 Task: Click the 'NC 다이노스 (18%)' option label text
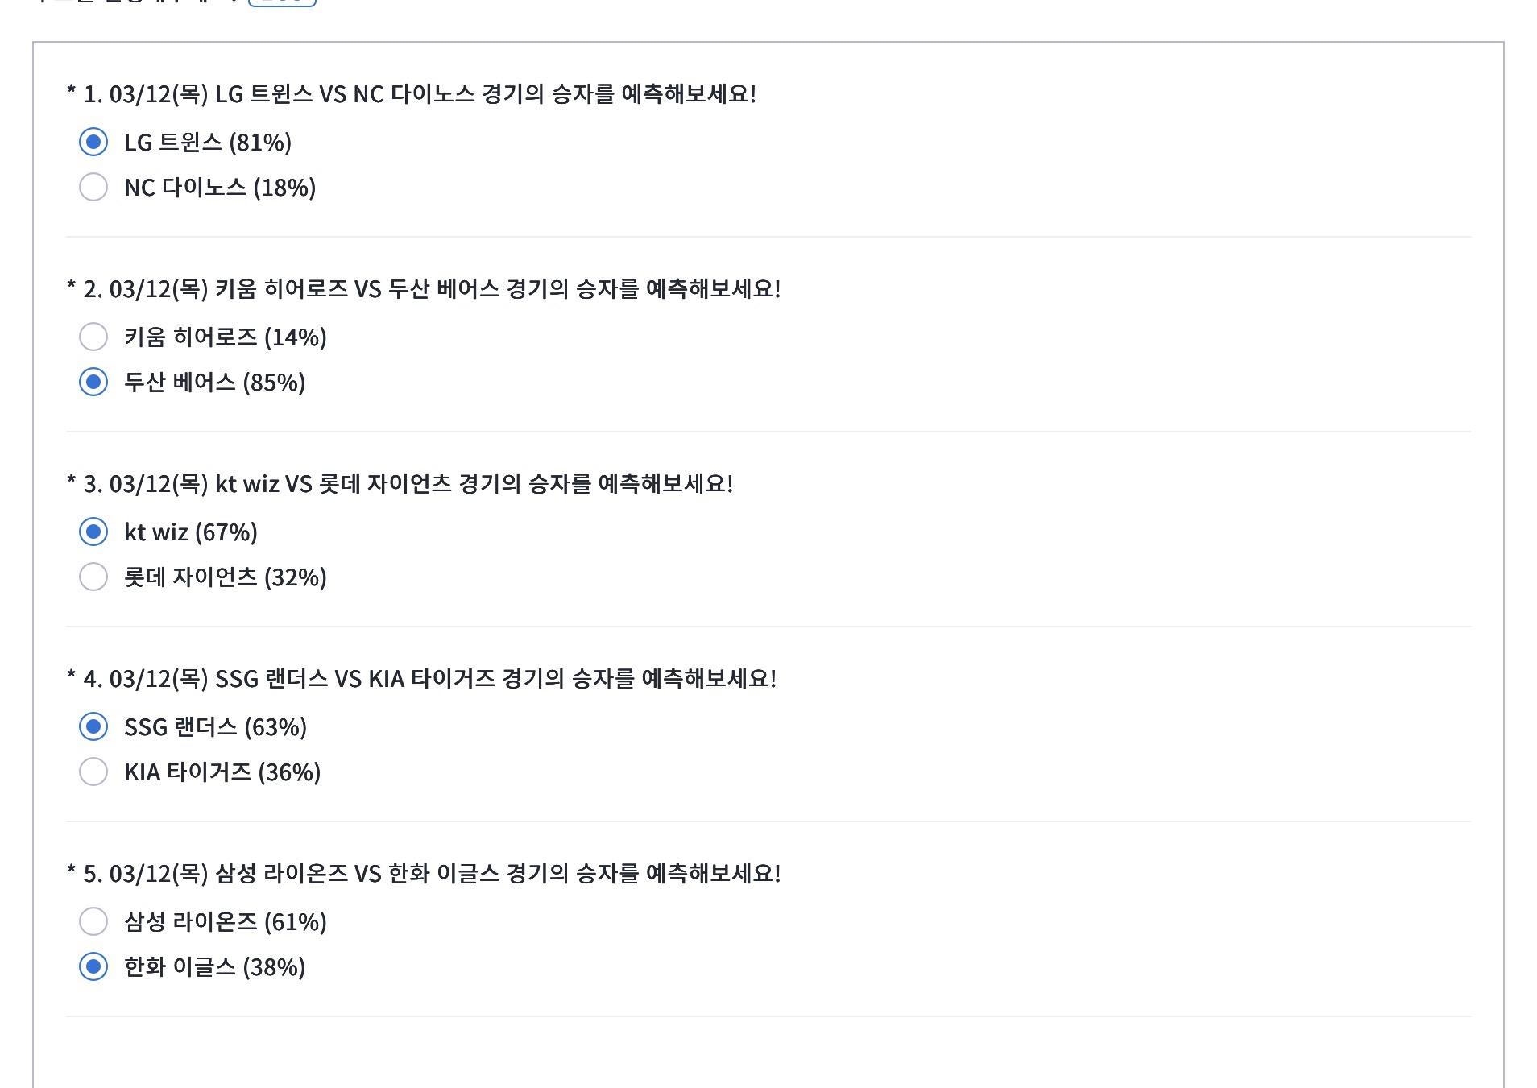(x=220, y=188)
